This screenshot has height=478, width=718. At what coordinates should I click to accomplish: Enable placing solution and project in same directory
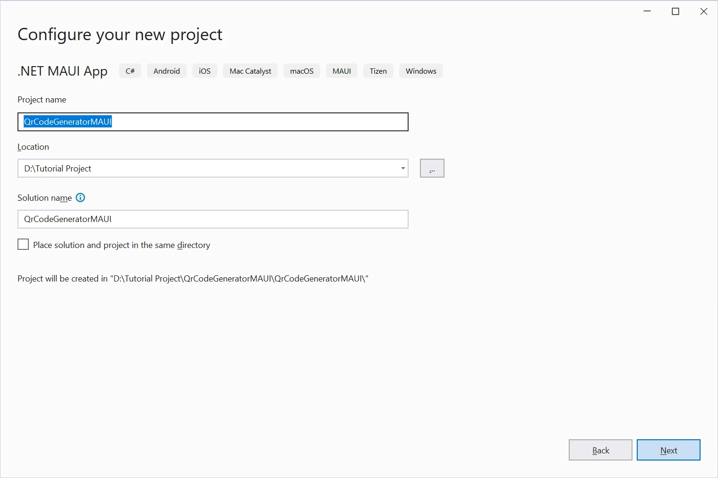[23, 245]
